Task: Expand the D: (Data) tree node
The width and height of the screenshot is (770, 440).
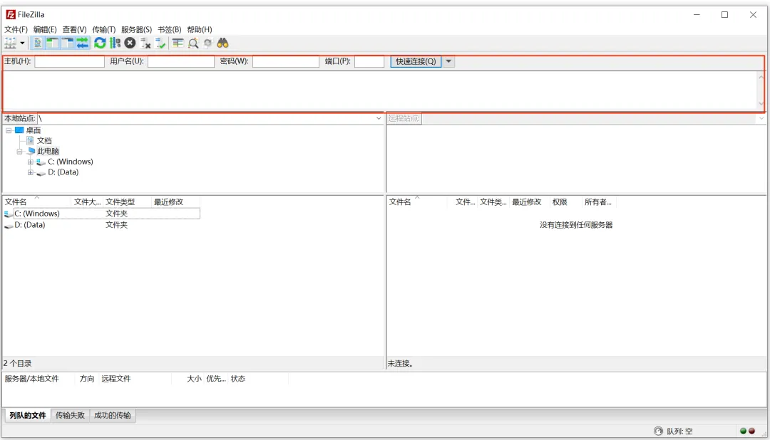Action: pyautogui.click(x=31, y=173)
